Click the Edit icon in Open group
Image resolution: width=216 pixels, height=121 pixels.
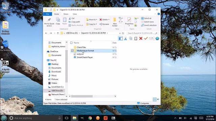136,22
